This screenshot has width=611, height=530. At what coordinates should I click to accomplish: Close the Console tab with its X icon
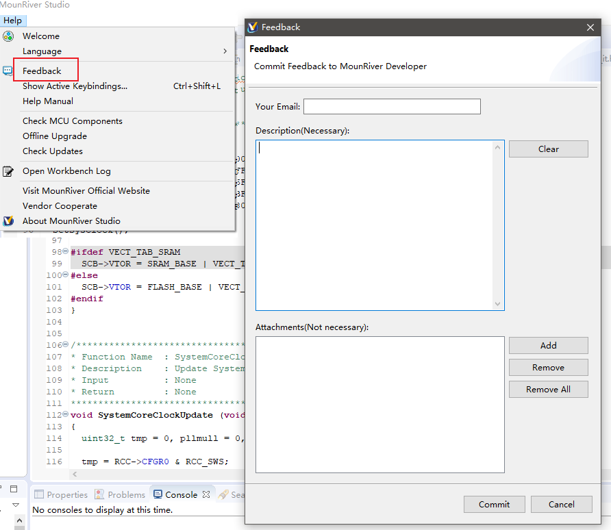[x=206, y=494]
